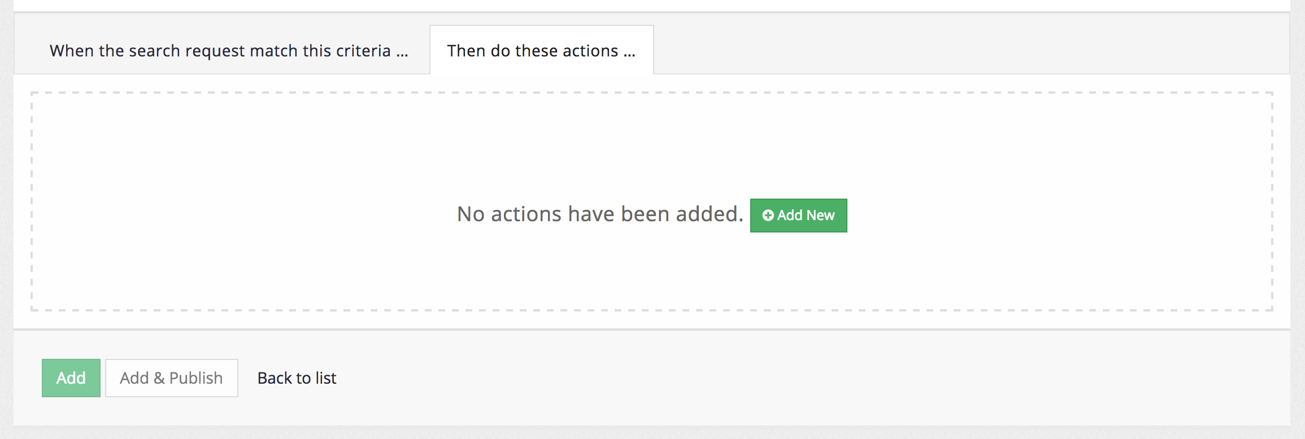Add a new action with the green button
The width and height of the screenshot is (1305, 439).
[x=798, y=215]
